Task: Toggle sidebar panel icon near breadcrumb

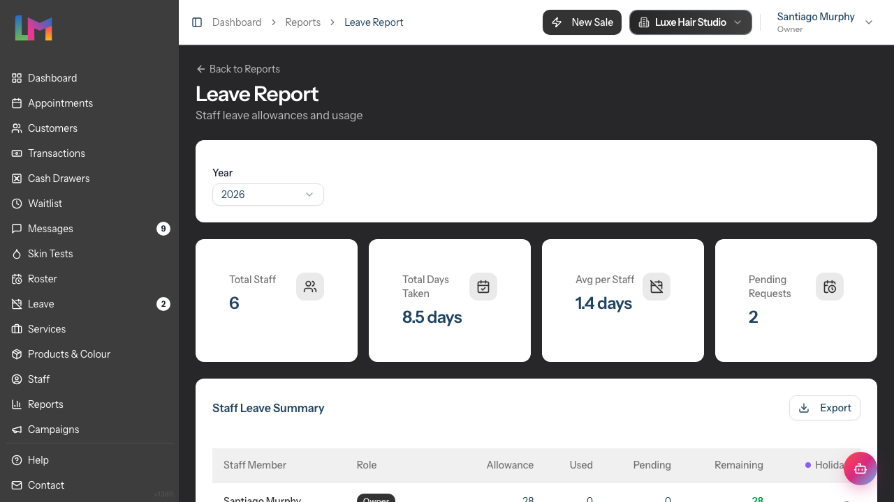Action: (x=197, y=22)
